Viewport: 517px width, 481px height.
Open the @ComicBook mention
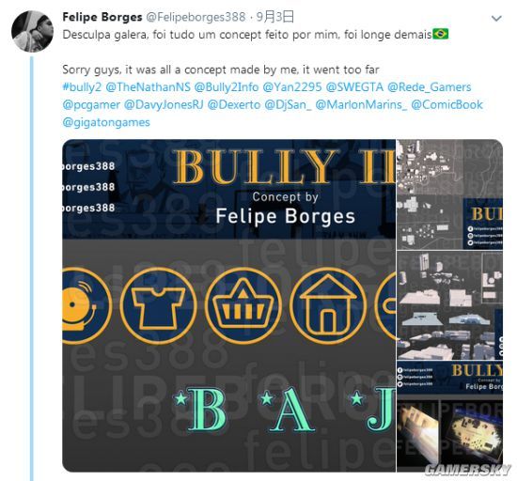click(x=446, y=105)
